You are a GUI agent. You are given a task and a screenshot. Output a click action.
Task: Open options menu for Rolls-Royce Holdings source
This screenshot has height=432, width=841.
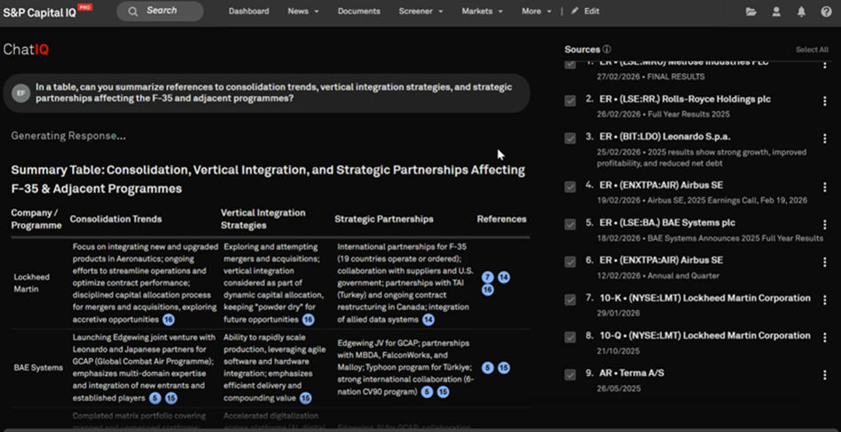[x=825, y=100]
